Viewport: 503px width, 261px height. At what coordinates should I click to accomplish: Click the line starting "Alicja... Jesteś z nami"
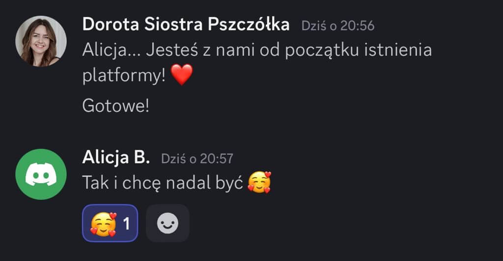click(x=257, y=50)
